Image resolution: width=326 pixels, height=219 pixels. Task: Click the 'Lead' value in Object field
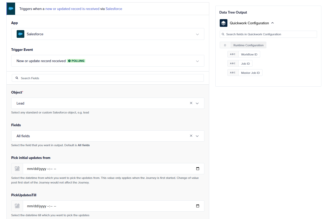coord(20,103)
